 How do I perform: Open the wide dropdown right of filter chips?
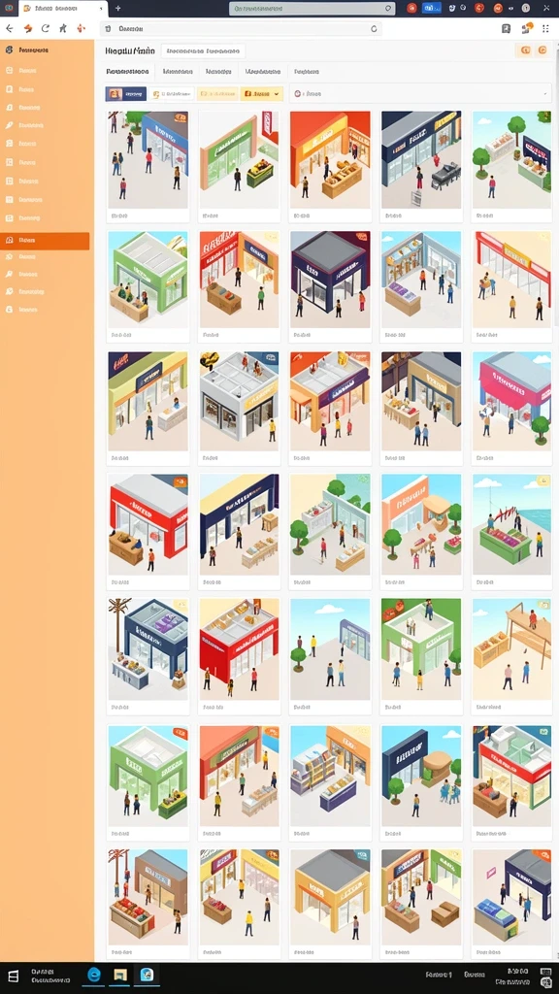(420, 93)
